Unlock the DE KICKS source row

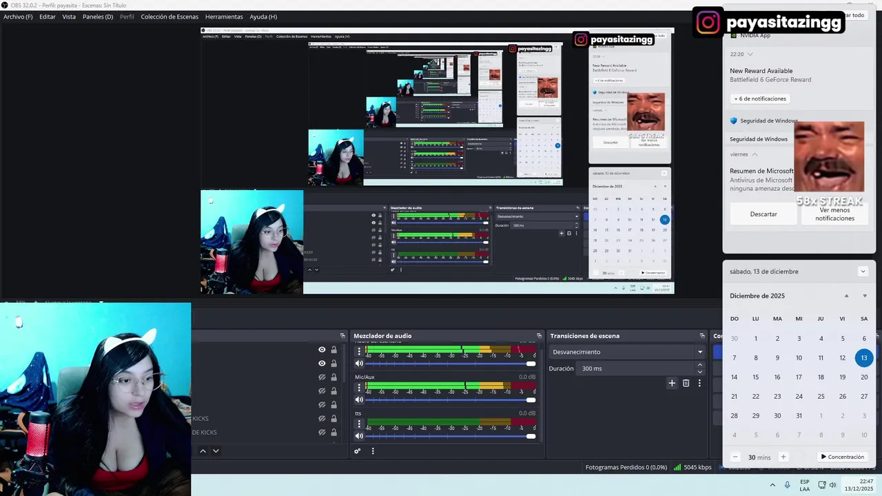334,432
